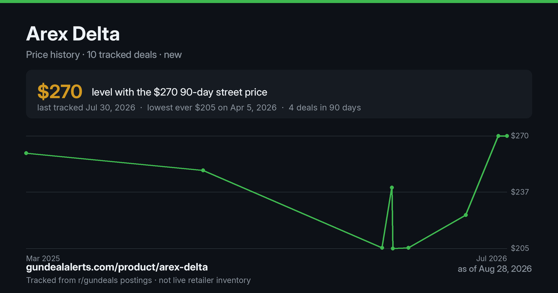Click 'level with the $270 90-day street price'

[x=179, y=92]
